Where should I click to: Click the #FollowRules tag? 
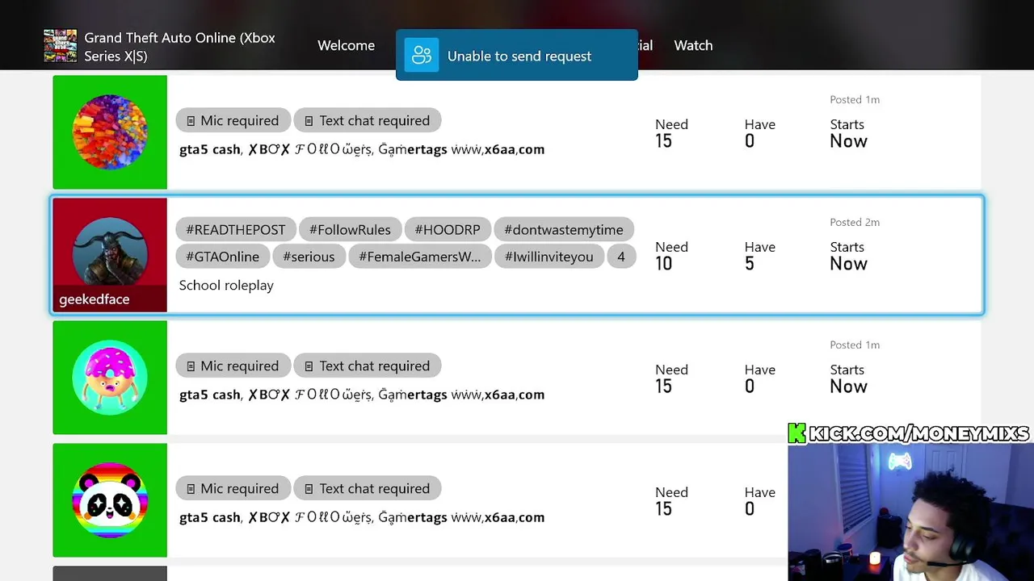[x=350, y=229]
